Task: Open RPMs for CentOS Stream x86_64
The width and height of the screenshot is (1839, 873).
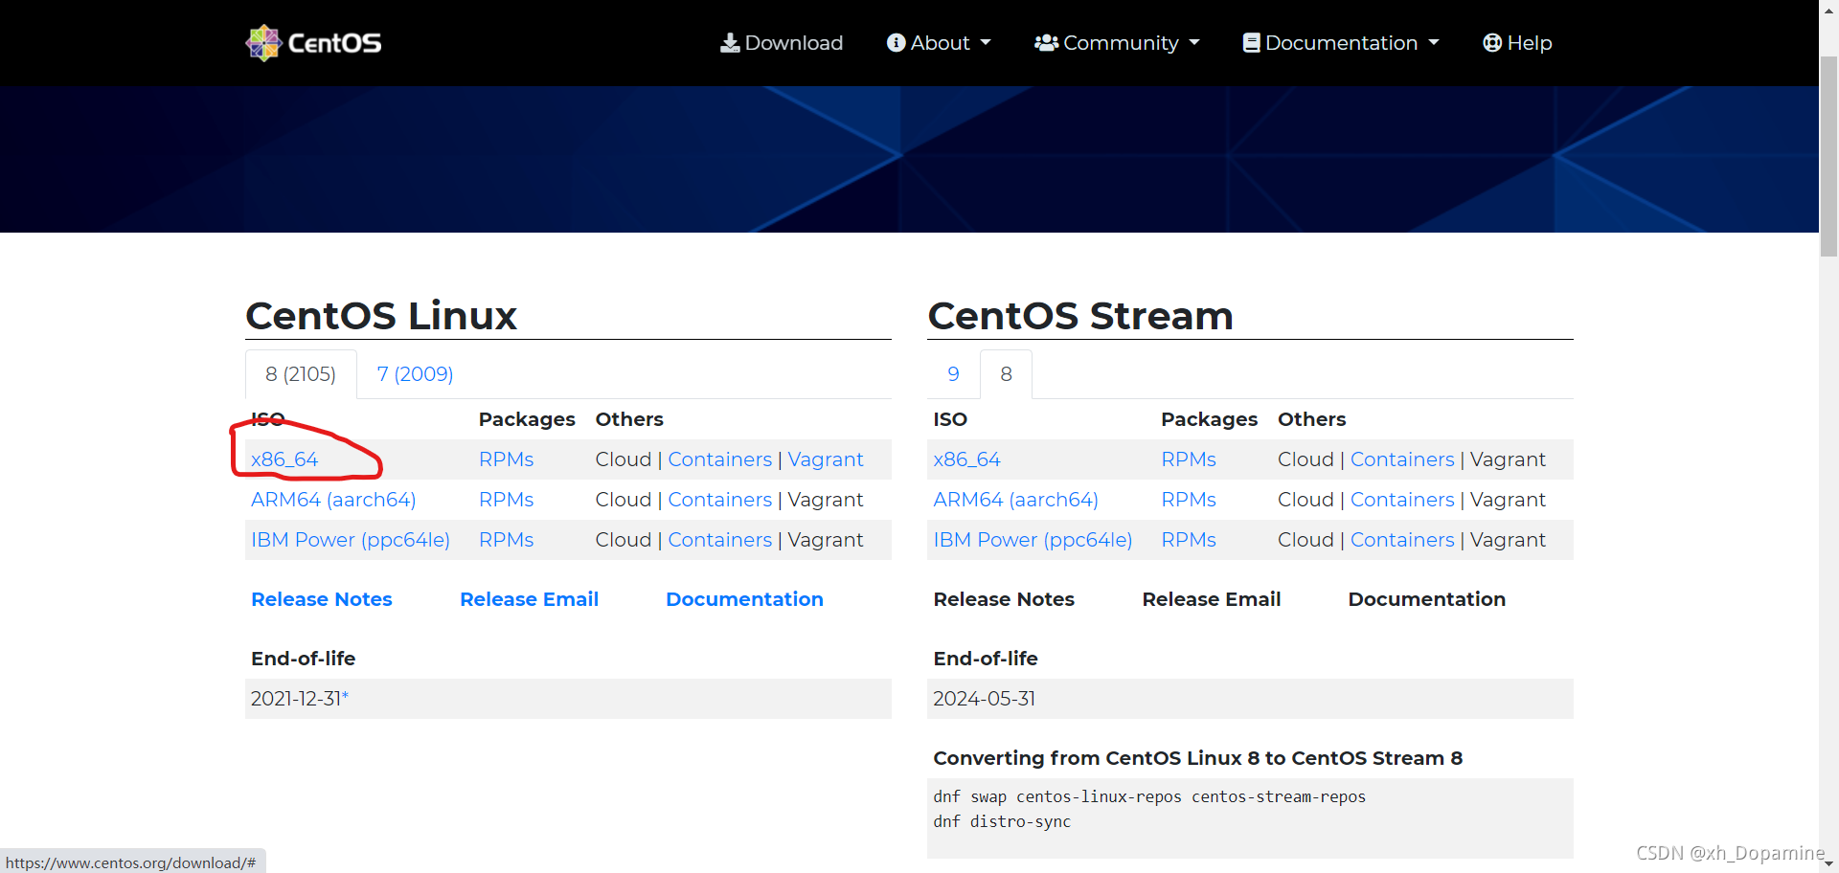Action: click(x=1189, y=459)
